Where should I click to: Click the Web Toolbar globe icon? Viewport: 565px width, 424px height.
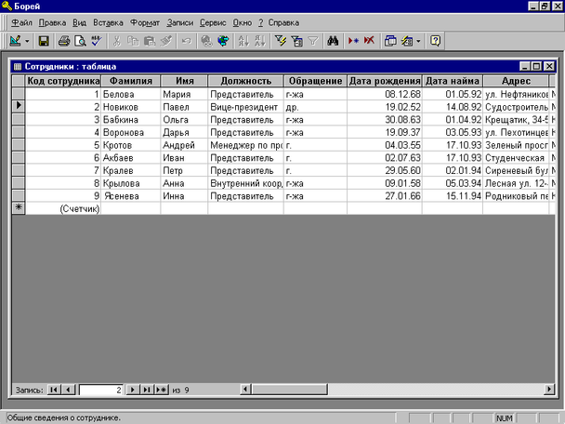pos(223,41)
